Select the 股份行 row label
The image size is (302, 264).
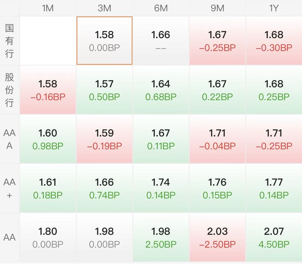pos(9,90)
